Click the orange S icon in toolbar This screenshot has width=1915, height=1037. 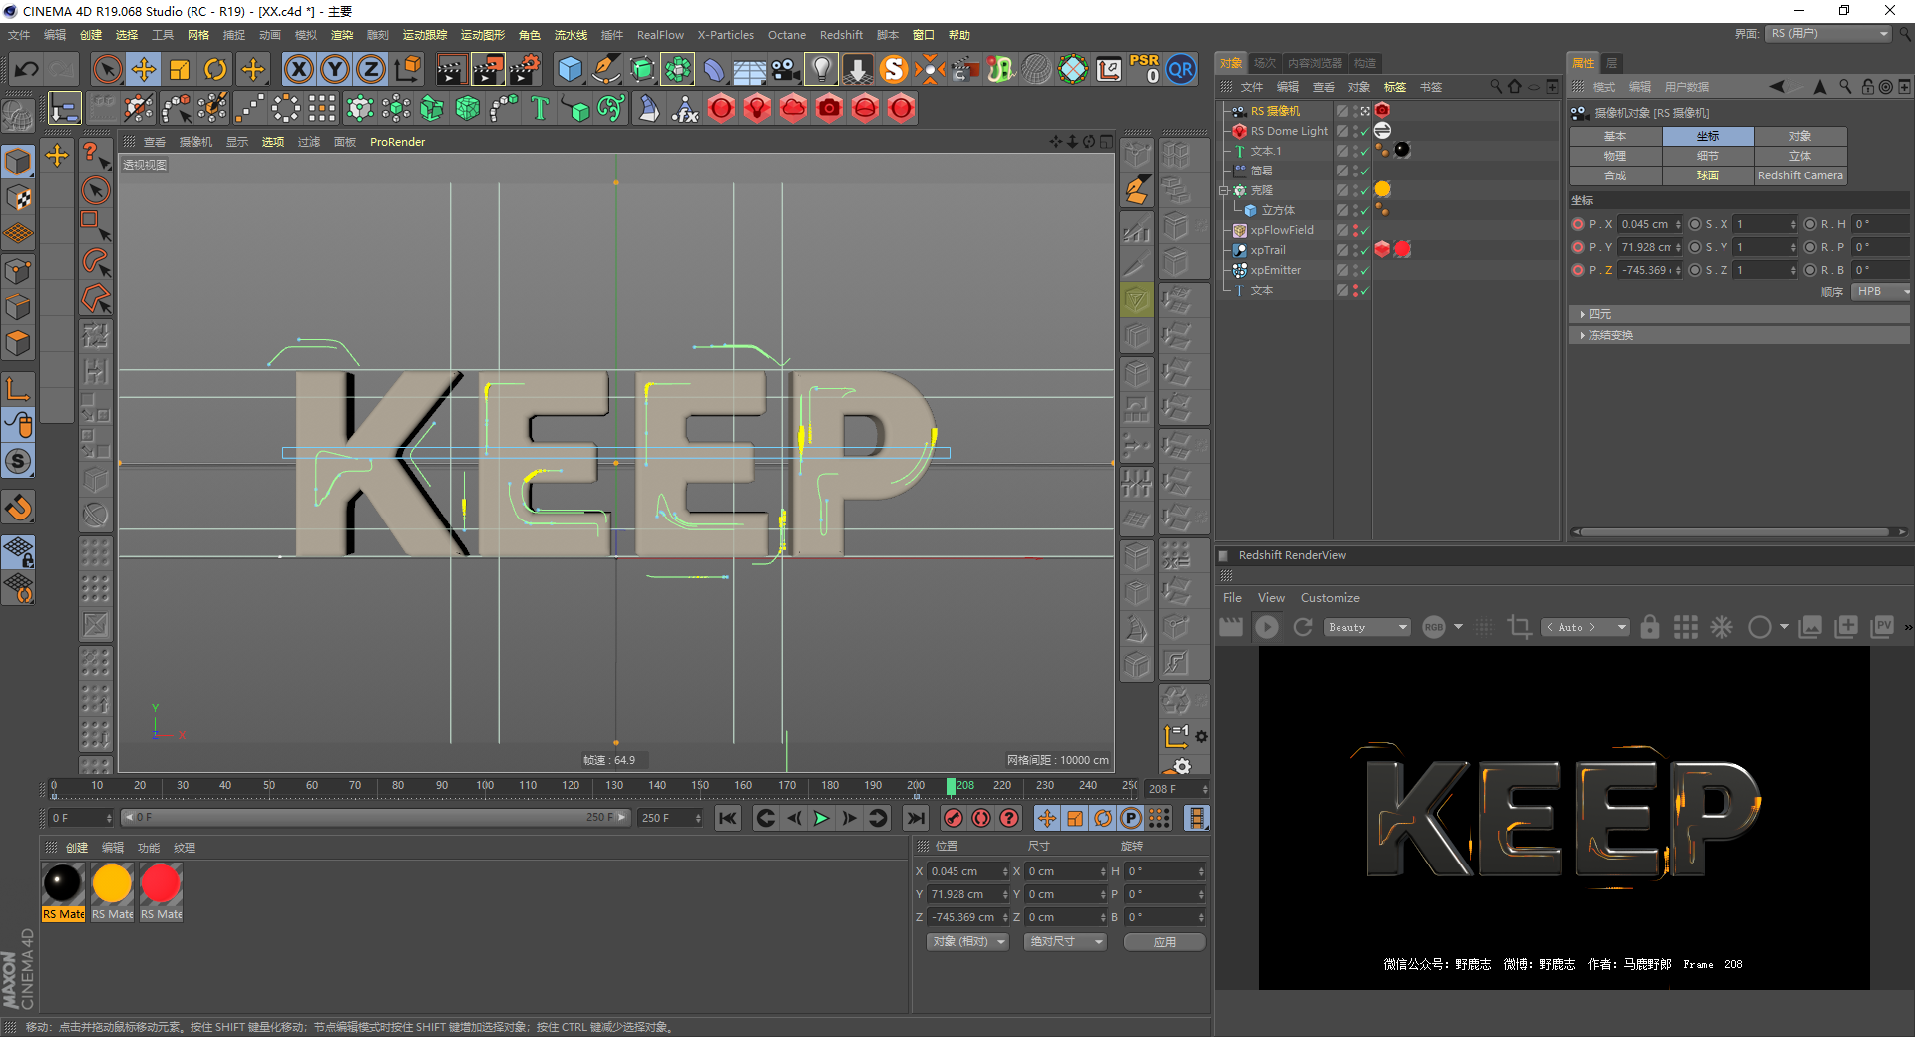click(894, 69)
